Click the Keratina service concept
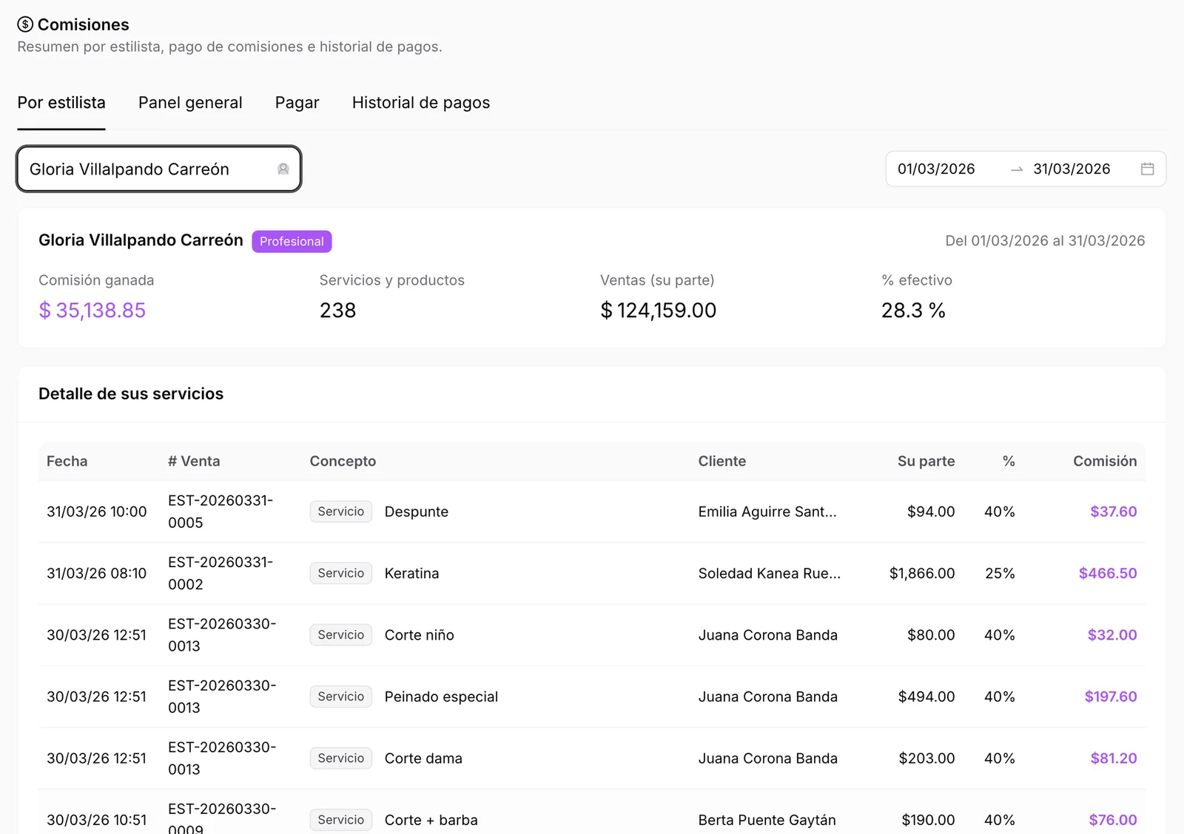The image size is (1184, 834). (x=411, y=573)
